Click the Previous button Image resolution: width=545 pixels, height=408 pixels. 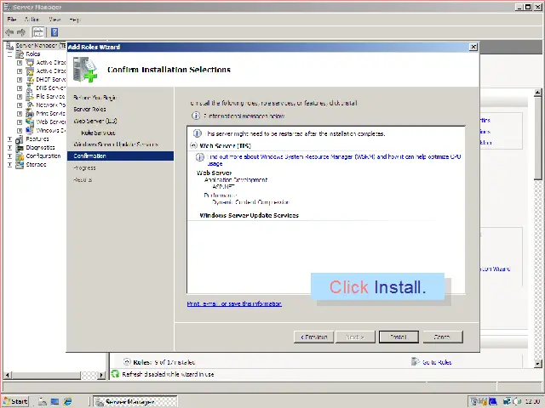313,337
